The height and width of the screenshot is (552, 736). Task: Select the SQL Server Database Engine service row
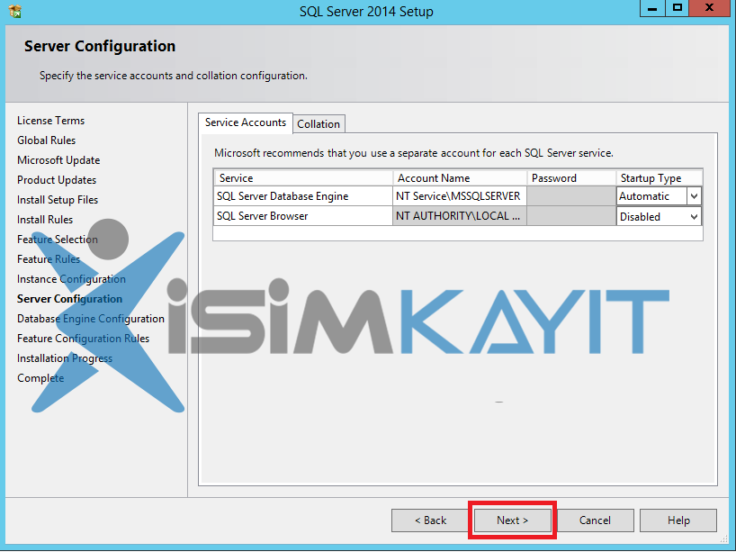tap(303, 196)
